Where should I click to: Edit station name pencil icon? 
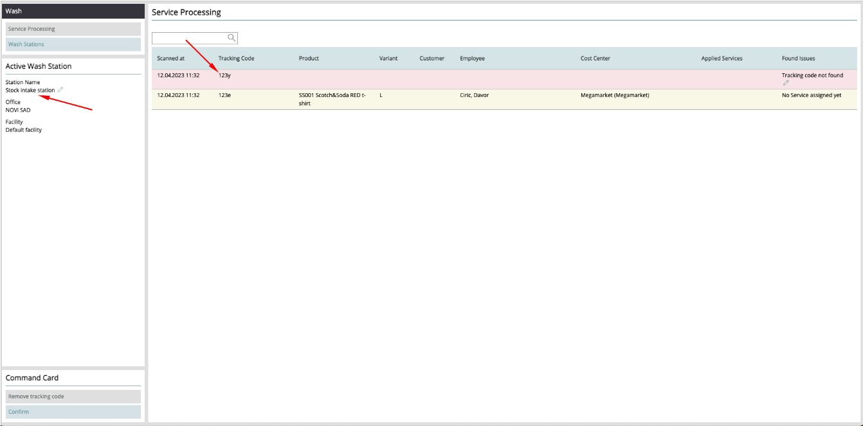click(x=61, y=90)
